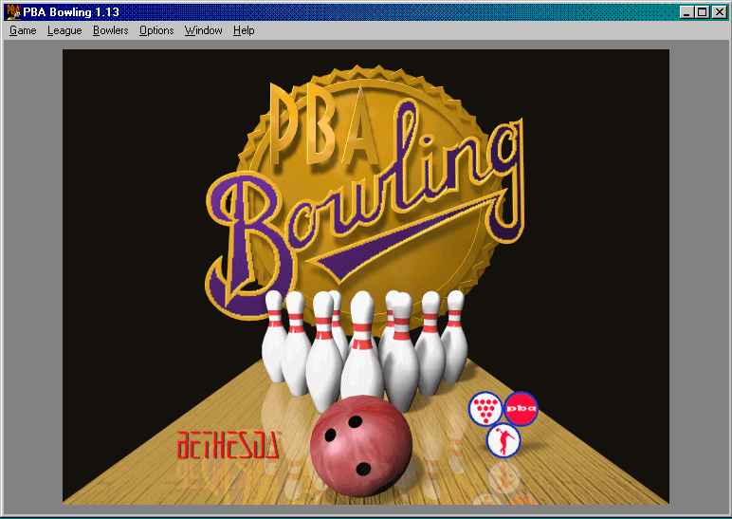Click the PBA Bowling 1.13 title text
The image size is (732, 519).
[x=71, y=12]
